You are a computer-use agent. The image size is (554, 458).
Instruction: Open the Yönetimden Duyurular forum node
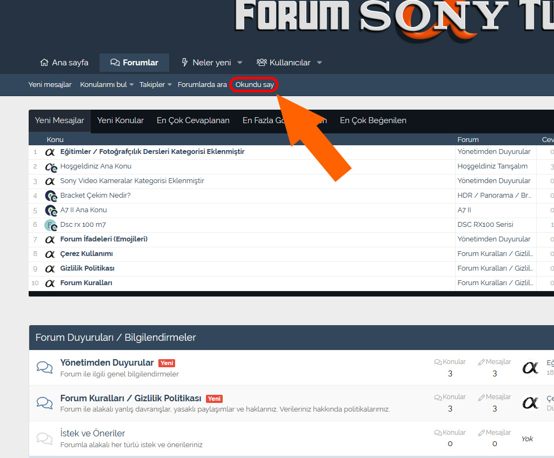(107, 362)
